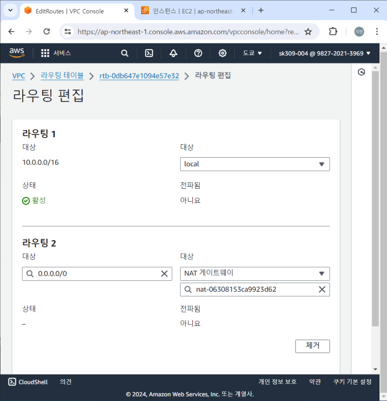Image resolution: width=387 pixels, height=401 pixels.
Task: Expand the NAT 게이트웨이 target dropdown
Action: point(255,274)
